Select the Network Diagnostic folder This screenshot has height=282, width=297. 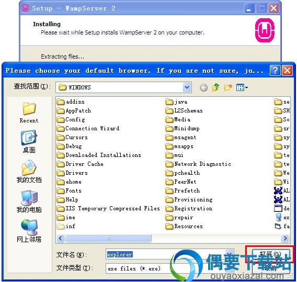point(198,164)
